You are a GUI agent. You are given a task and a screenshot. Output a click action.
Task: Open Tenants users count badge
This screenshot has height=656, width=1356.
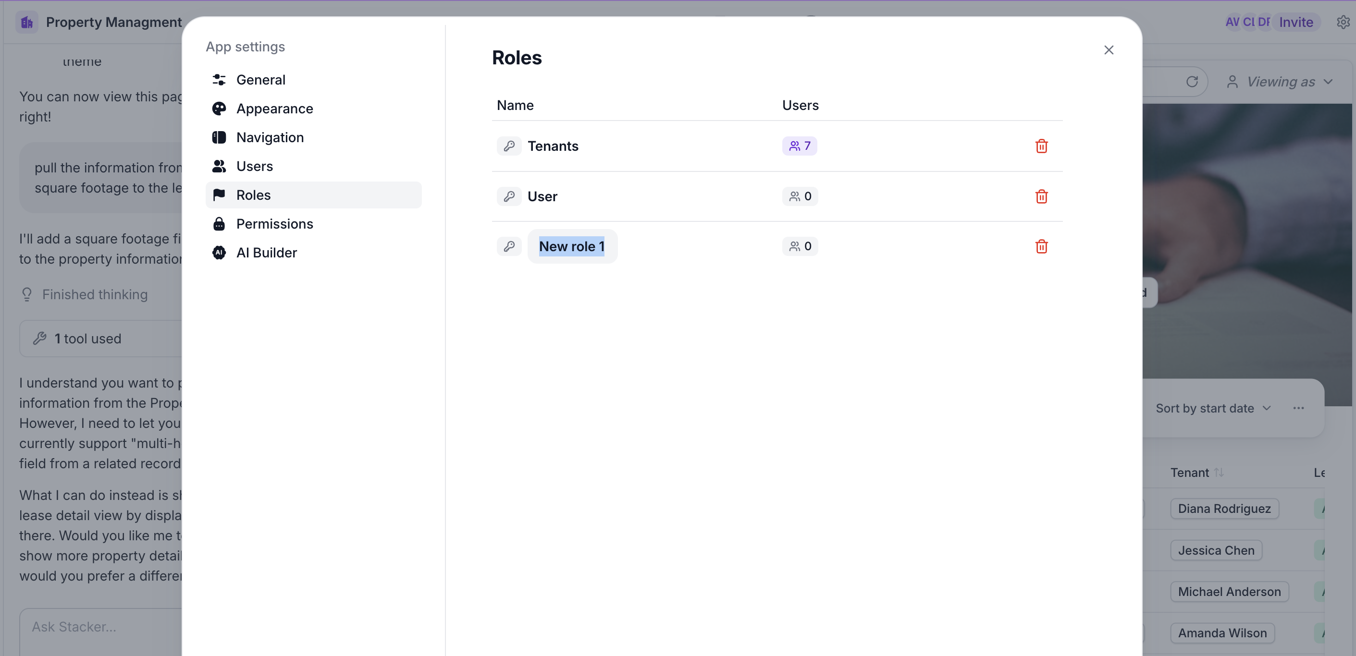799,146
